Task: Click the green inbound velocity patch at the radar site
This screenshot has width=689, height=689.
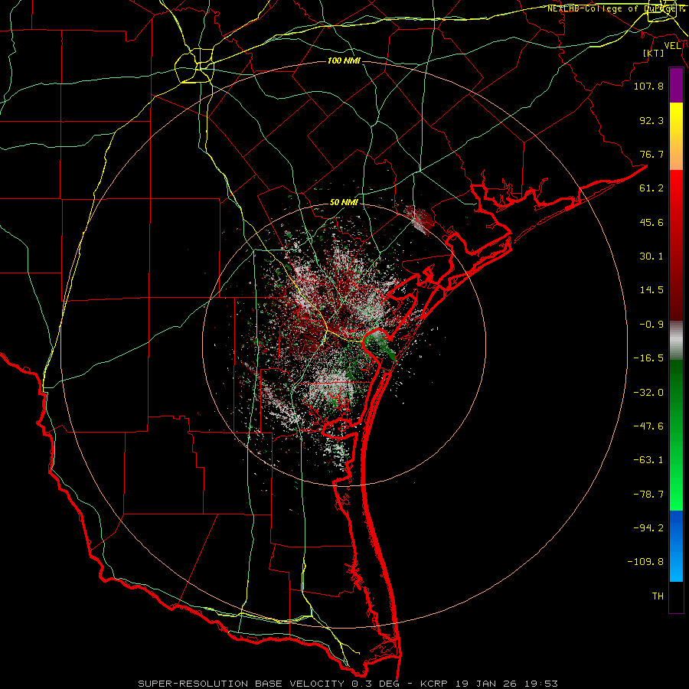Action: 380,345
